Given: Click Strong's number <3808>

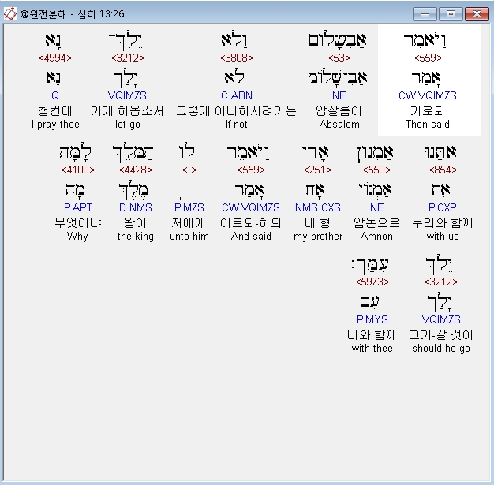Looking at the screenshot, I should click(237, 58).
